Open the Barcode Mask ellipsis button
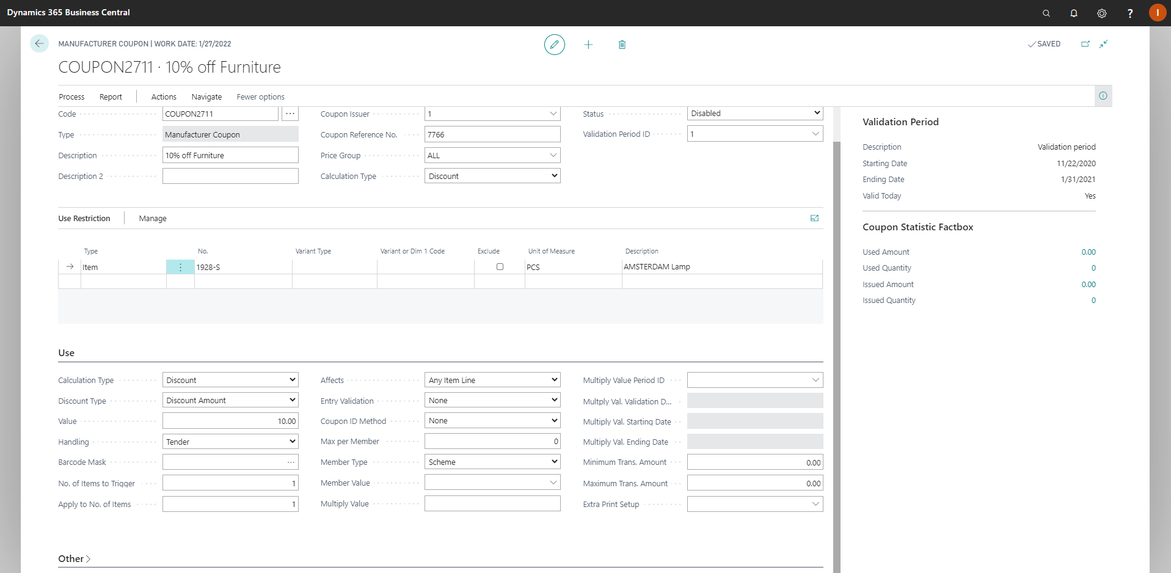 pyautogui.click(x=291, y=462)
